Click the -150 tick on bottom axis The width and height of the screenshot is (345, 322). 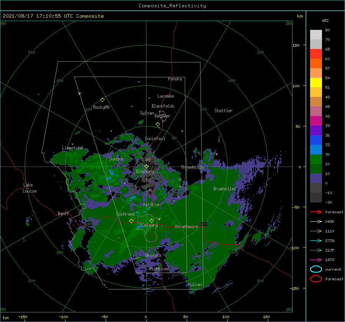point(23,317)
